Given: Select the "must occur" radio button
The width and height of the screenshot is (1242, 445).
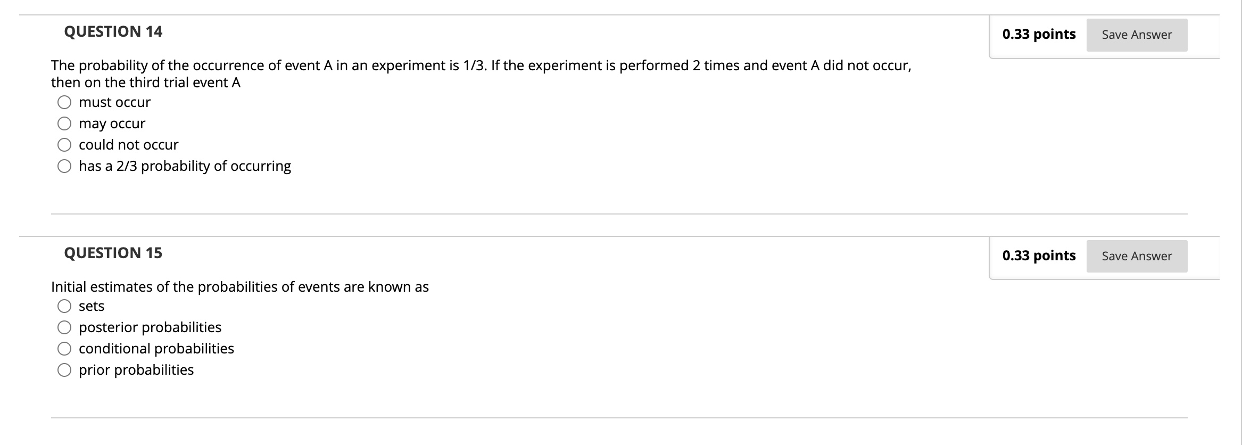Looking at the screenshot, I should tap(64, 102).
